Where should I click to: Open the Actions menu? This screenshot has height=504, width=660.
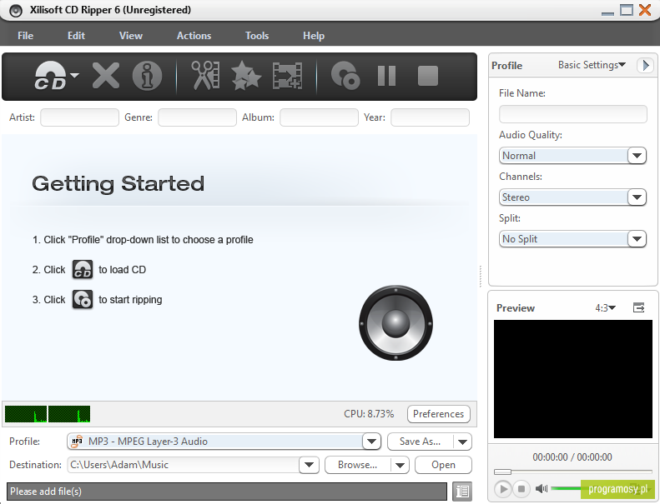pos(194,36)
